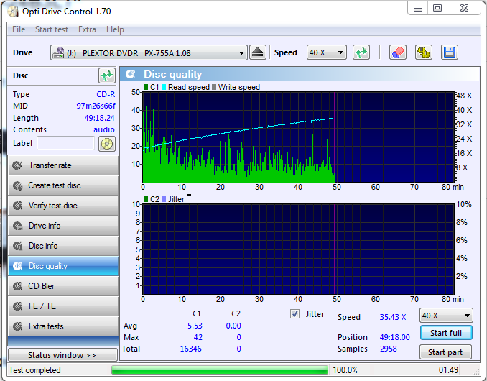The width and height of the screenshot is (487, 381).
Task: Switch to the CD Bler panel
Action: coord(63,286)
